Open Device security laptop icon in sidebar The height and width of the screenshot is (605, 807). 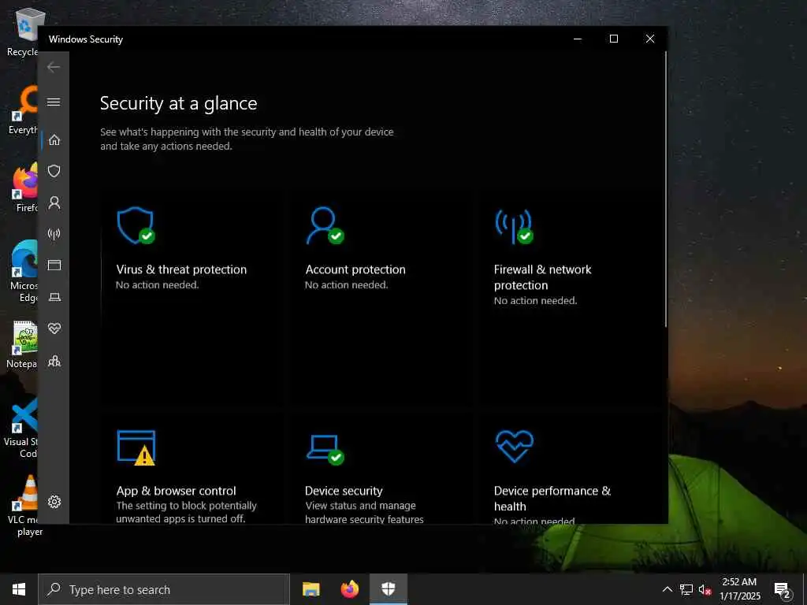pyautogui.click(x=54, y=297)
